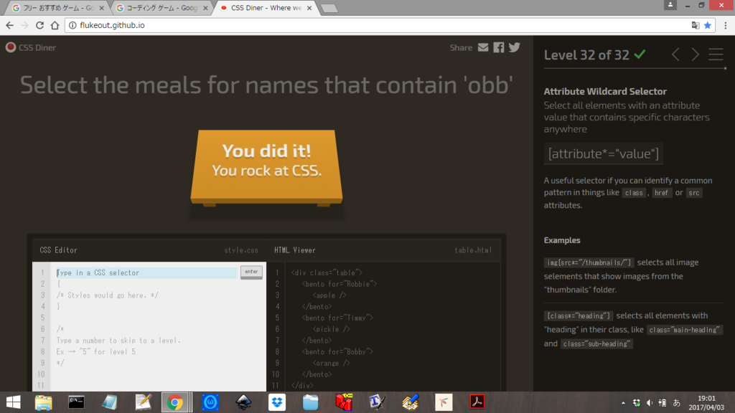
Task: Select the CSS Diner tab
Action: pos(266,8)
